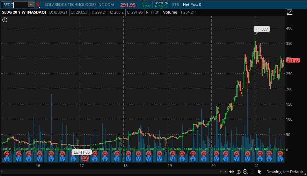Click the earnings phone icon under $1.21

pyautogui.click(x=204, y=153)
